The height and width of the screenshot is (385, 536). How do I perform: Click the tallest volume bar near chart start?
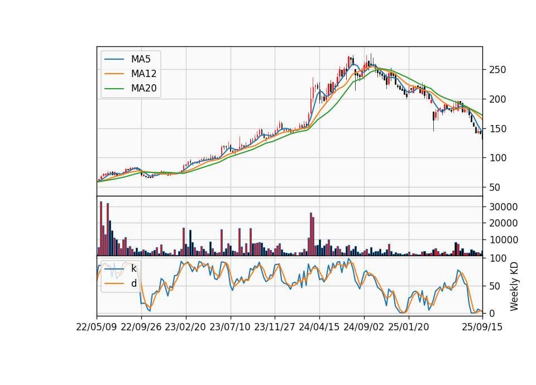[101, 229]
